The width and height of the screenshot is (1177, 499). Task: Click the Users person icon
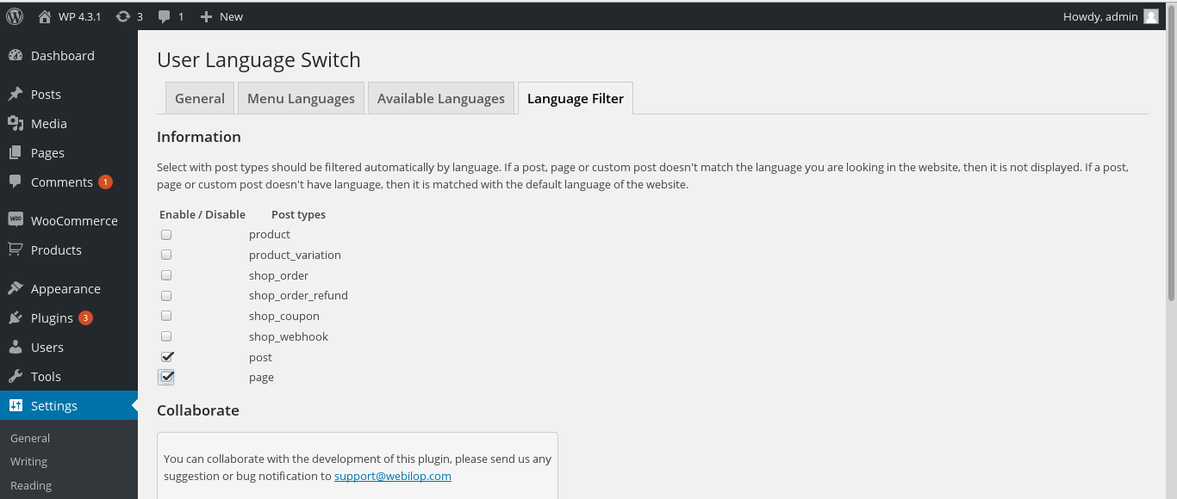16,348
